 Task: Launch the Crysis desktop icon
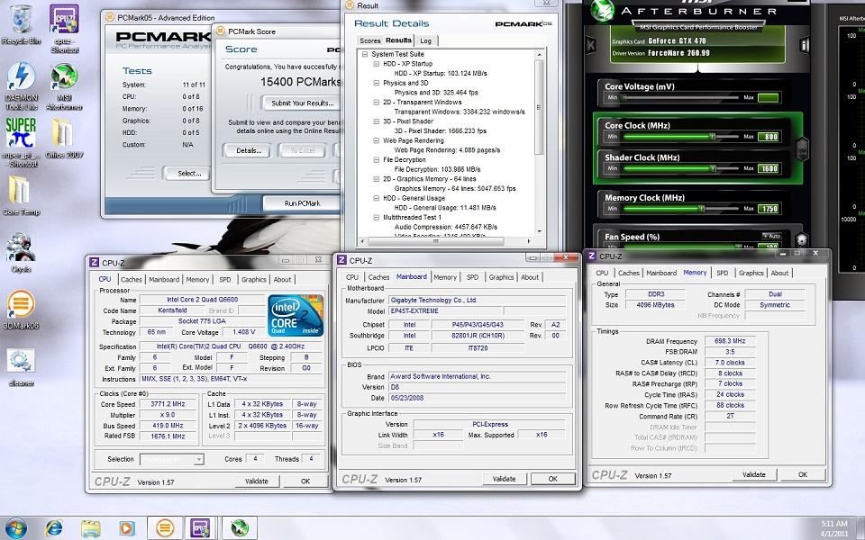tap(21, 252)
